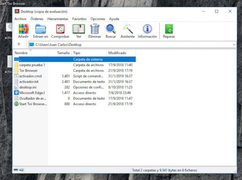Viewport: 242px width, 180px height.
Task: Select the "Start Tor Browse..." file name
Action: (33, 104)
